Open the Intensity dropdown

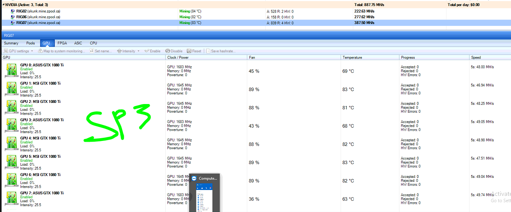129,51
